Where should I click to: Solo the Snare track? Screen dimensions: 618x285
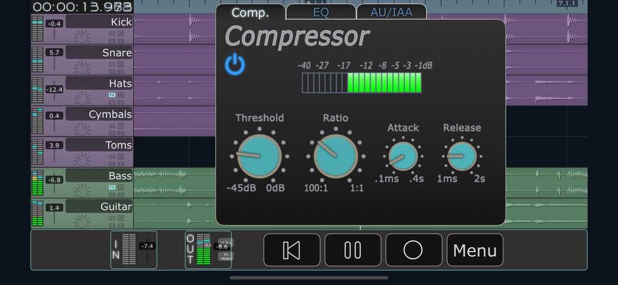click(121, 71)
